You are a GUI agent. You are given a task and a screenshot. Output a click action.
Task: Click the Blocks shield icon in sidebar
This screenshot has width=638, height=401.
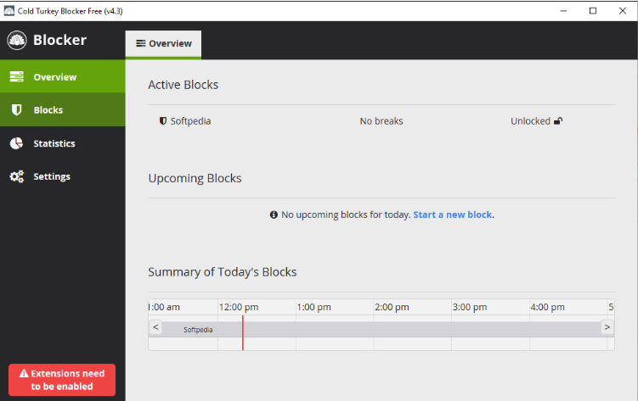pos(17,109)
